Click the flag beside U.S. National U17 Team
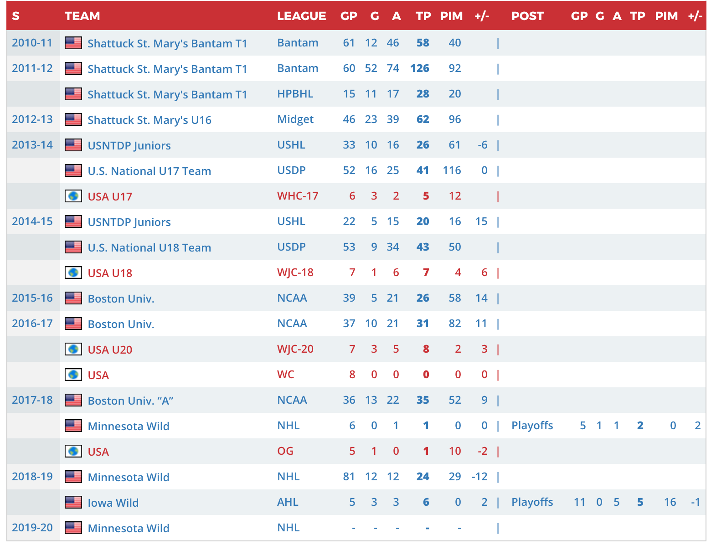The width and height of the screenshot is (711, 545). 73,170
